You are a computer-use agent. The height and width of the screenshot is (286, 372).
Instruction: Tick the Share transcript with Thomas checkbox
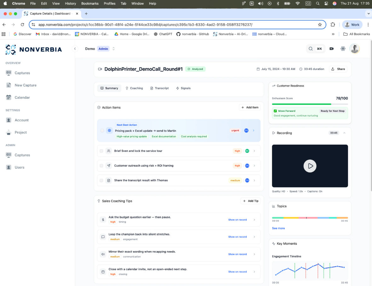coord(101,180)
